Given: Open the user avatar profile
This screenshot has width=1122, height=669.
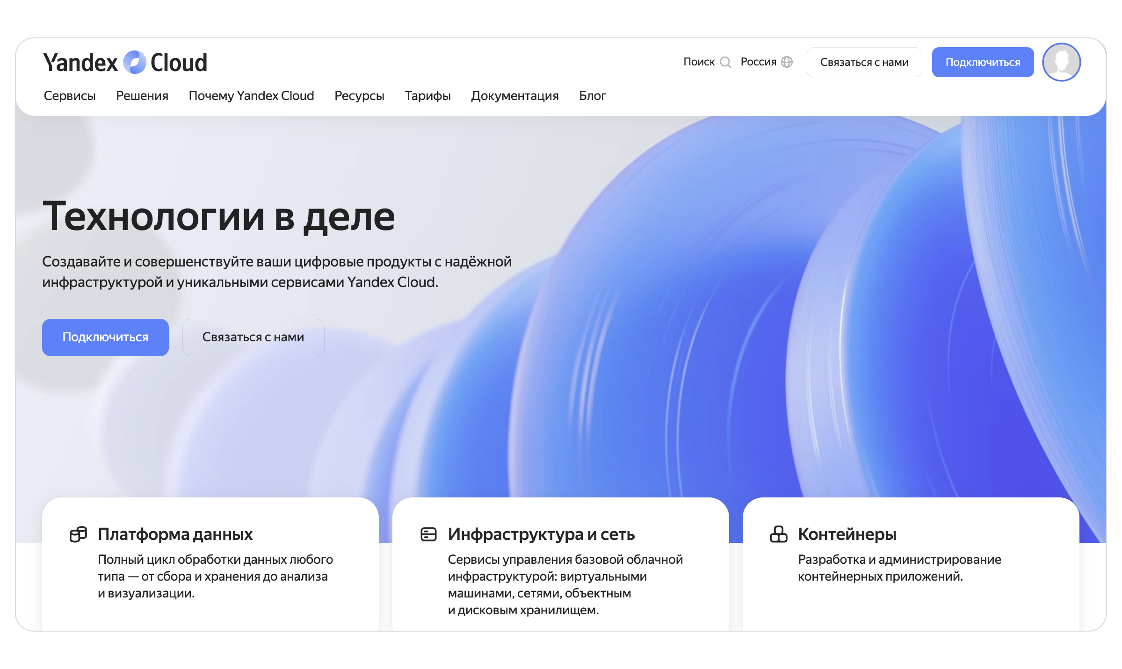Looking at the screenshot, I should (x=1061, y=62).
